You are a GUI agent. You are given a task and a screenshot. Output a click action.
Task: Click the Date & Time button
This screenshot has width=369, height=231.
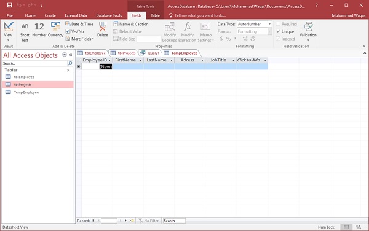coord(79,24)
